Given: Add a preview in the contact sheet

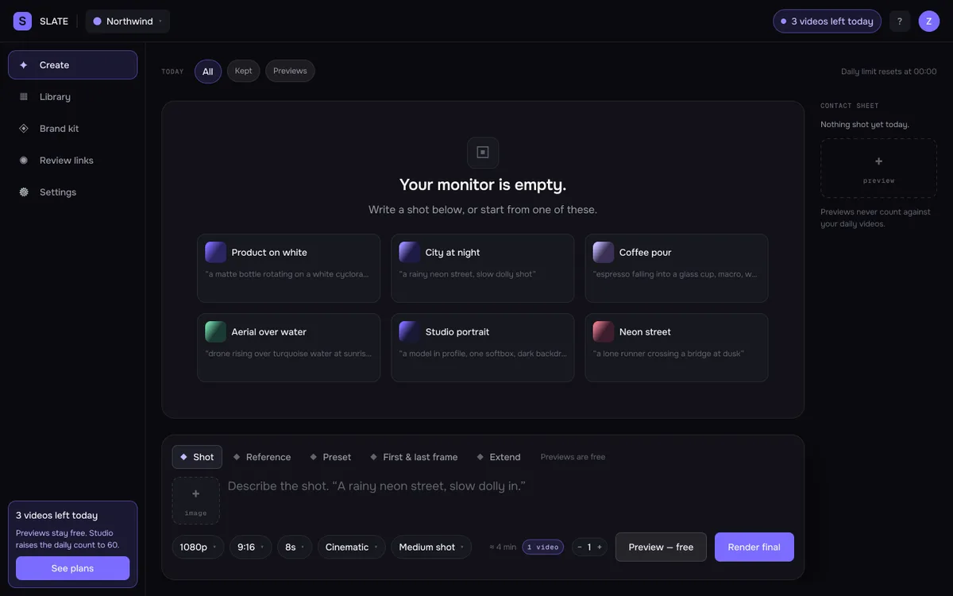Looking at the screenshot, I should [x=879, y=168].
